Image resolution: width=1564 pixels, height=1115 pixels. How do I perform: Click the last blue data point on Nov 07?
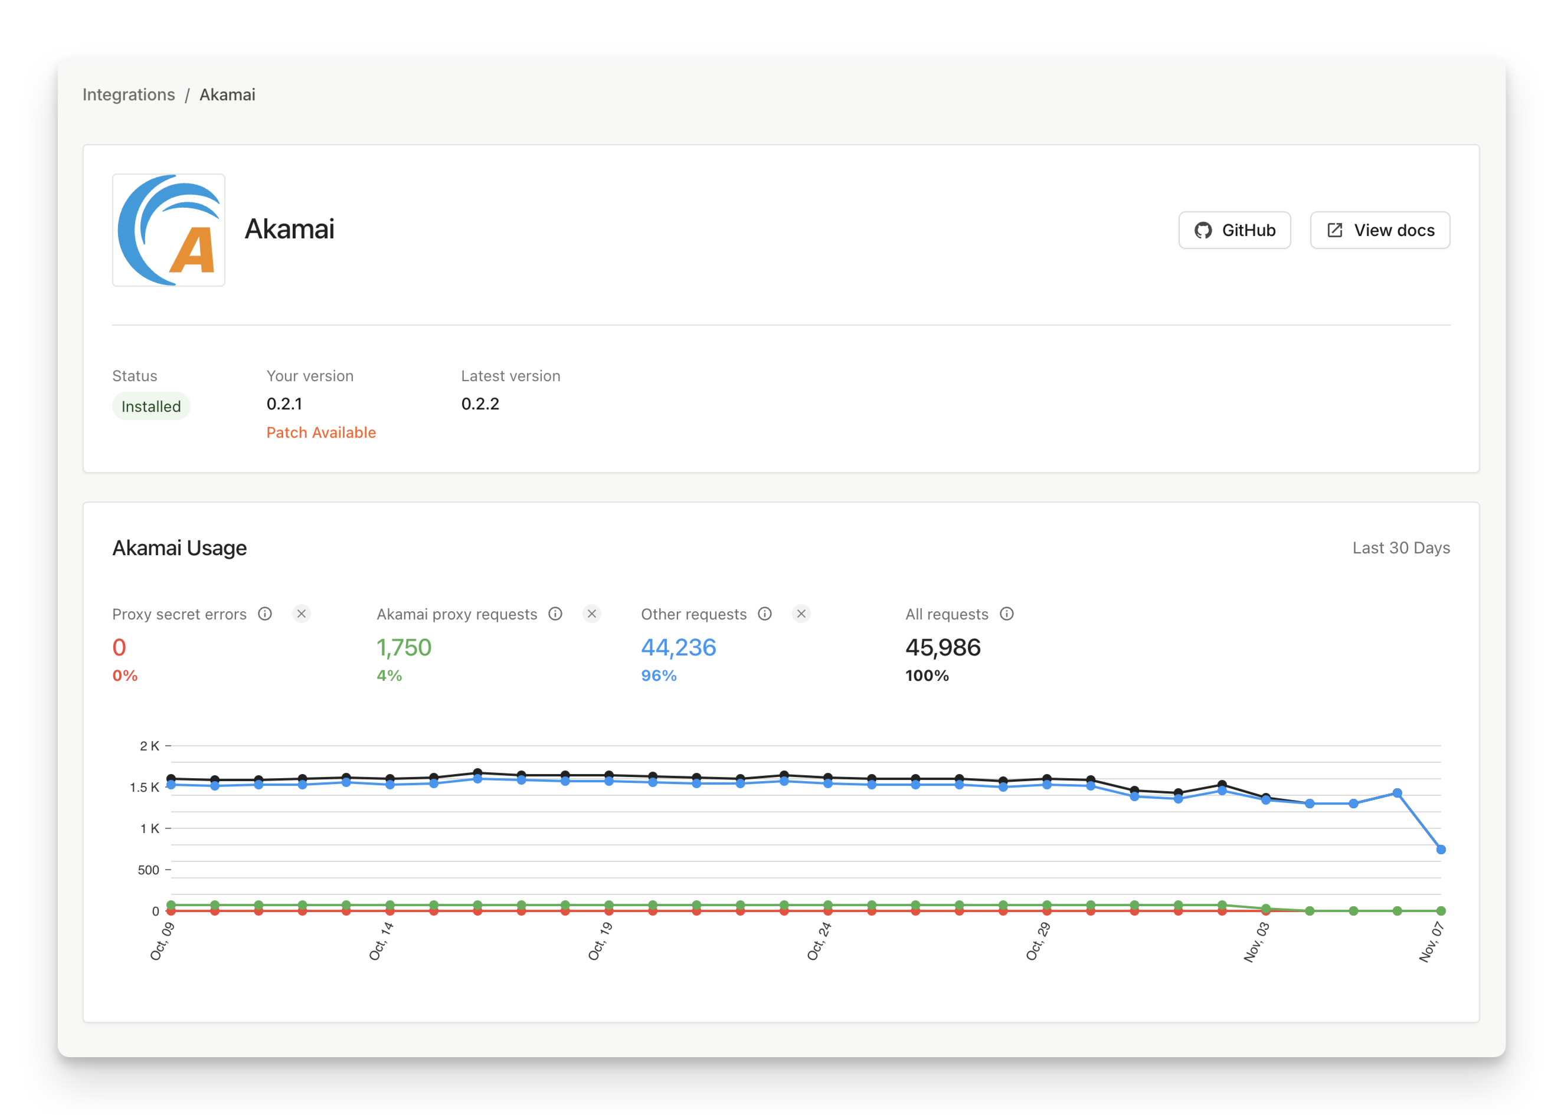(1441, 850)
